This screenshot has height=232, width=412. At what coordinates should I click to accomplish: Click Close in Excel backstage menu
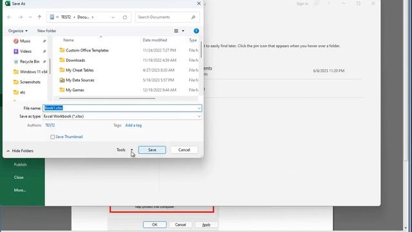tap(19, 178)
